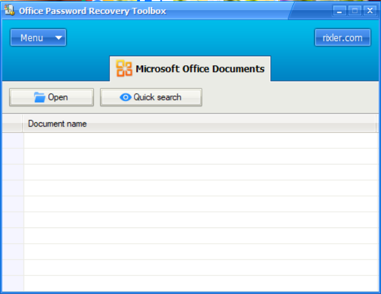The width and height of the screenshot is (381, 294).
Task: Click the orange Office logo icon
Action: (124, 68)
